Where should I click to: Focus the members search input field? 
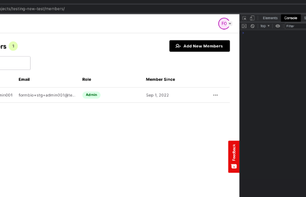pyautogui.click(x=15, y=63)
